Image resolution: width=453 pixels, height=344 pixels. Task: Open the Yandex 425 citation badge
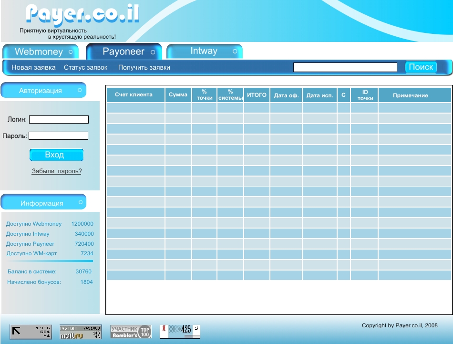point(180,332)
